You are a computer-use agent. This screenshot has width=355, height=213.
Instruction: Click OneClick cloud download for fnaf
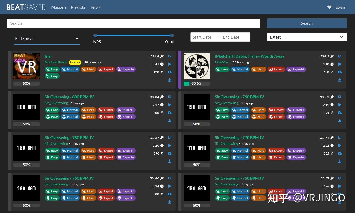pos(170,72)
